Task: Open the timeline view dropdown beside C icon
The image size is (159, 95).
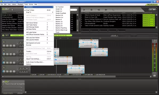Action: 7,35
